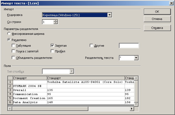Viewport: 175px width, 115px height.
Task: Click the Другие custom separator text field
Action: click(x=129, y=46)
